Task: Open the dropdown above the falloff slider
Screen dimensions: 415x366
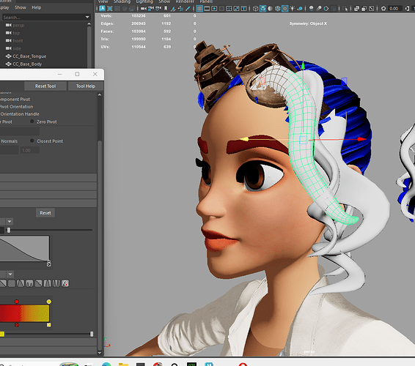Action: pyautogui.click(x=10, y=221)
